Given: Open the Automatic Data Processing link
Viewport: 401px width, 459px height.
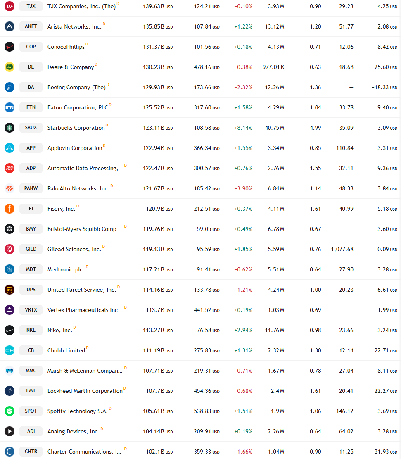Looking at the screenshot, I should (85, 168).
